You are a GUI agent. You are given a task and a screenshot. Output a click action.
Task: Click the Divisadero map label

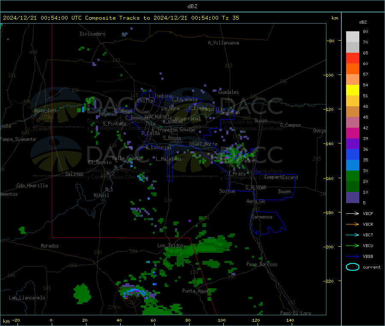92,34
